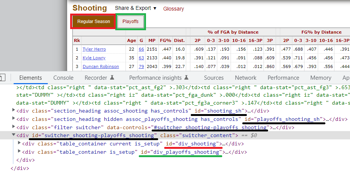Sort table by Dist. column header

(179, 40)
